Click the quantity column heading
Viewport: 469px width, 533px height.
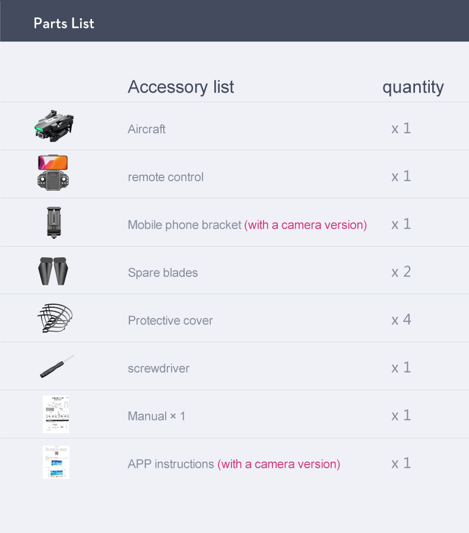(413, 87)
